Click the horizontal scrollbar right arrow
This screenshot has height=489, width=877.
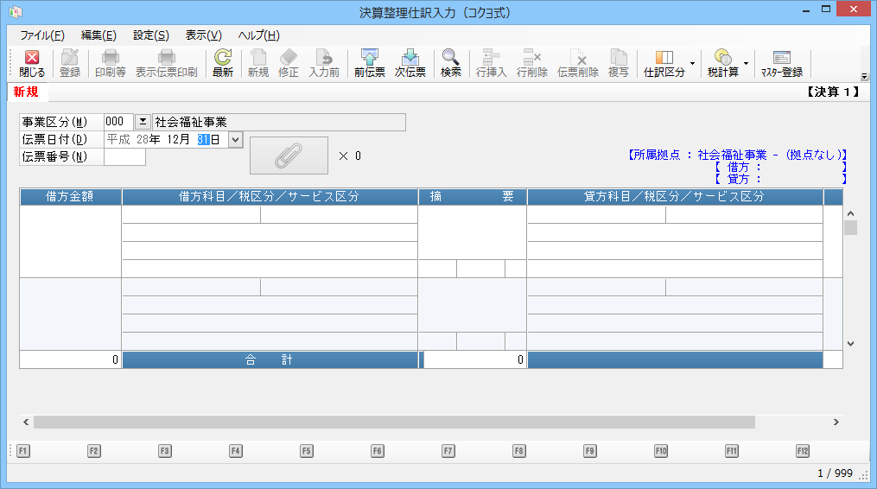click(x=836, y=422)
